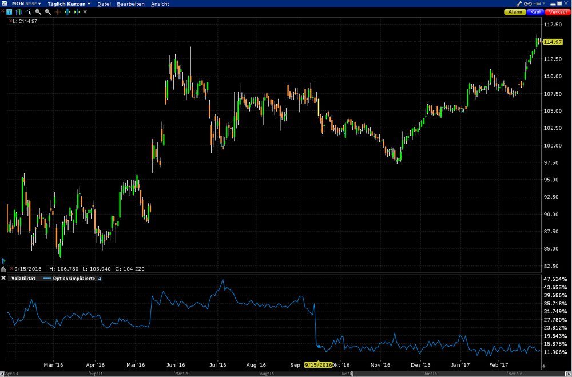Open the Täglich Kerzen period dropdown
572x377 pixels.
coord(69,3)
